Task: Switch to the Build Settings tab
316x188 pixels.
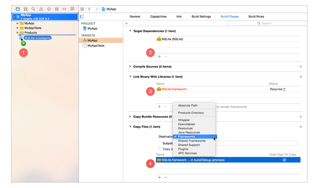Action: point(201,17)
